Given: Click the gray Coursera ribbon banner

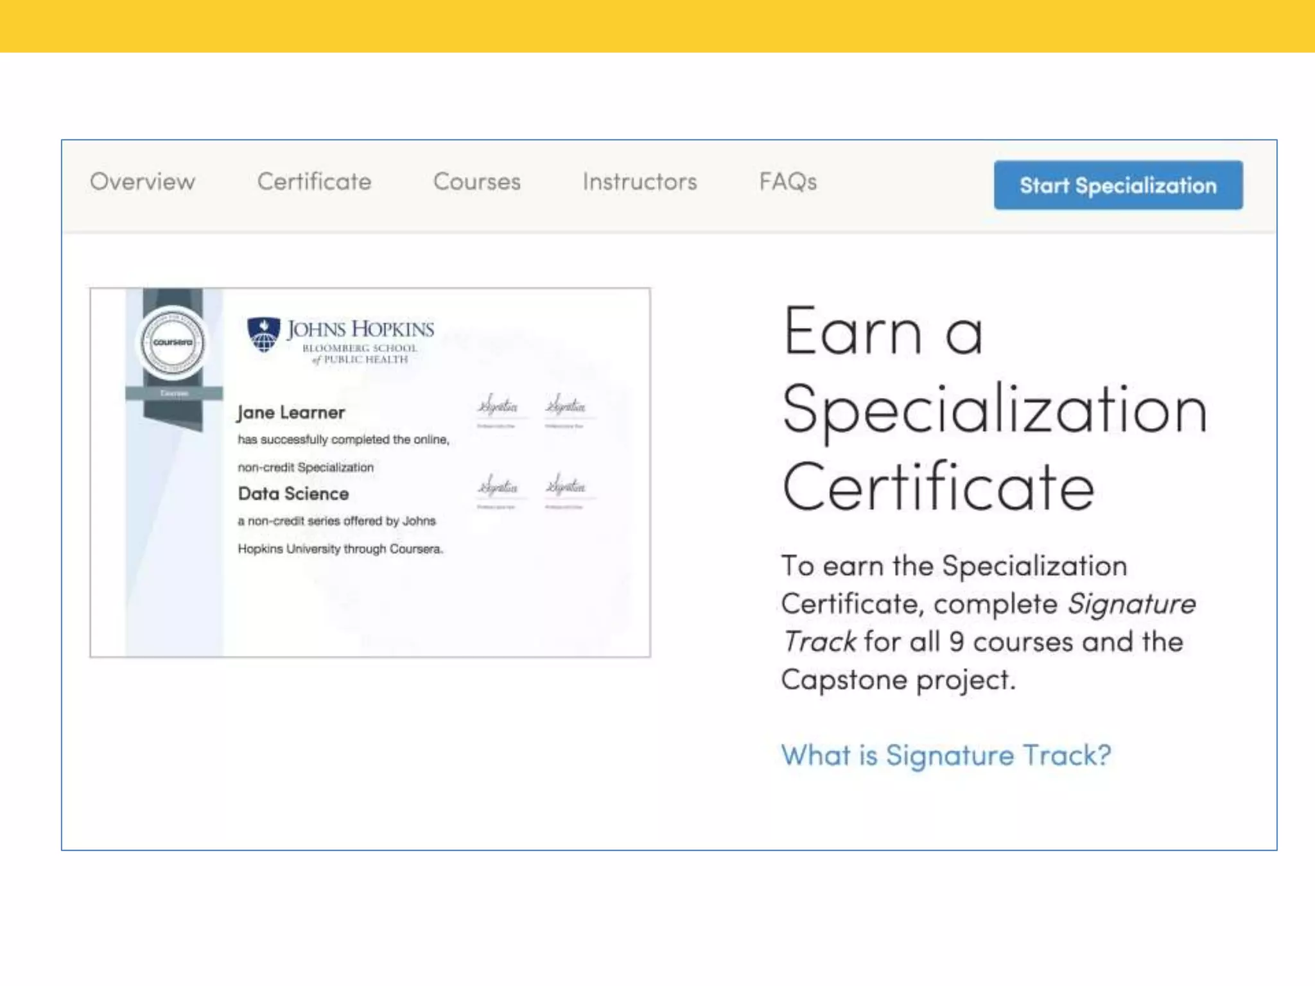Looking at the screenshot, I should click(173, 393).
